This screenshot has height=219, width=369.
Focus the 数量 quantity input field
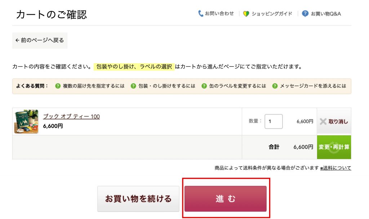tap(274, 122)
